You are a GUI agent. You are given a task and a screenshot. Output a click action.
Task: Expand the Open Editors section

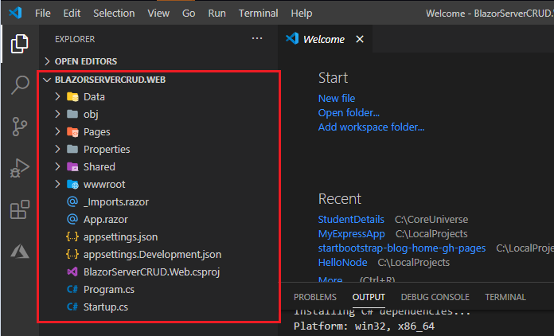point(85,61)
